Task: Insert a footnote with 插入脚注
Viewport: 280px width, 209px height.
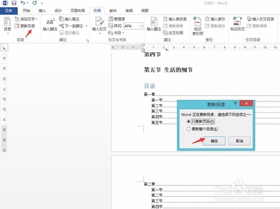Action: 50,25
